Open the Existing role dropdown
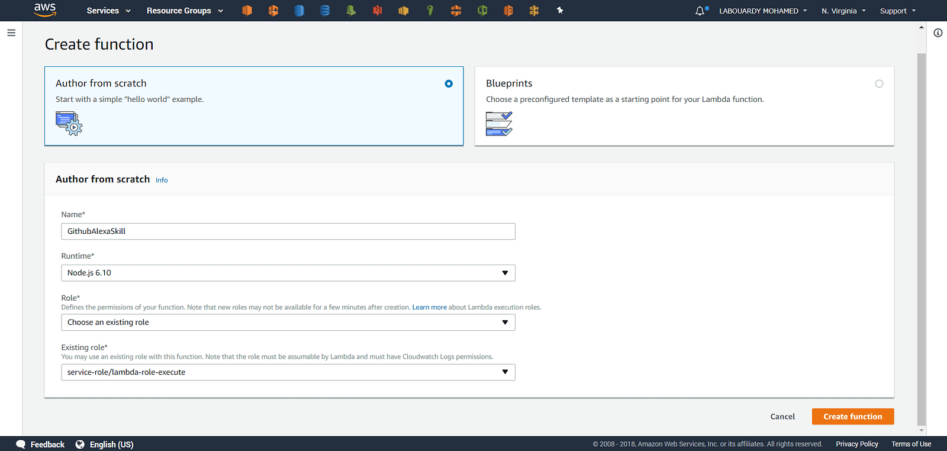This screenshot has width=947, height=451. click(288, 372)
